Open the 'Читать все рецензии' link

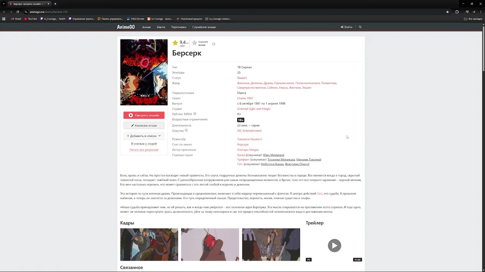pos(144,150)
